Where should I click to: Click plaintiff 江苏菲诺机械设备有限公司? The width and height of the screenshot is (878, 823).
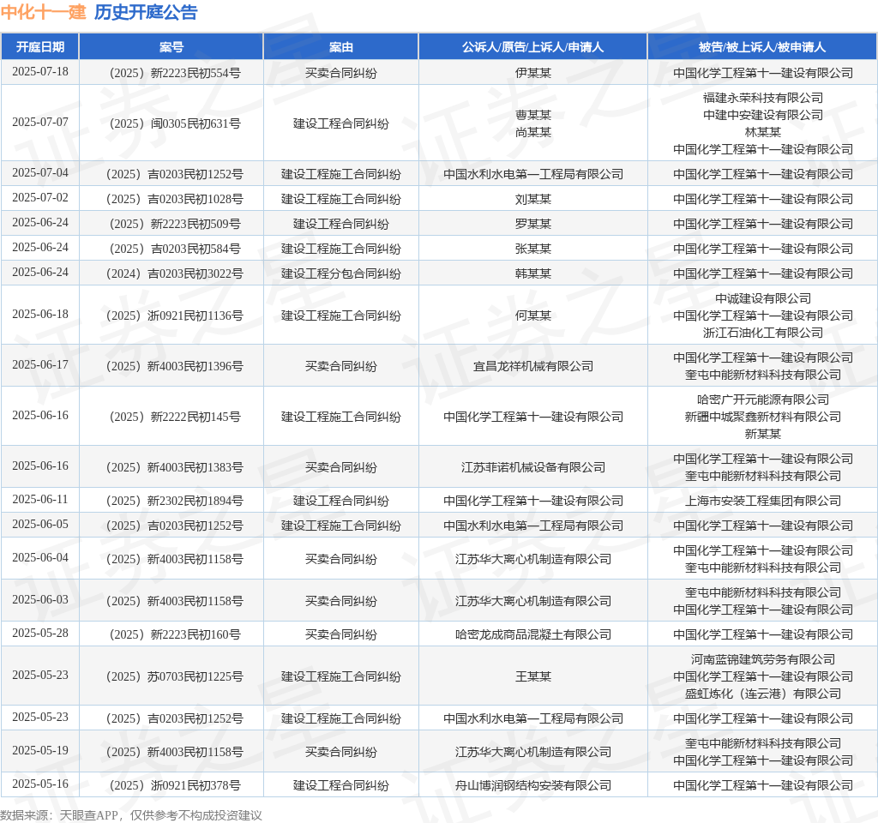pos(532,466)
